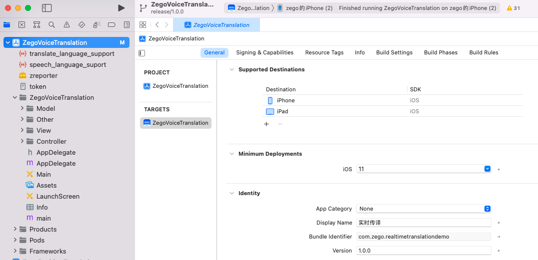
Task: Open the Project navigator folder icon
Action: point(7,24)
